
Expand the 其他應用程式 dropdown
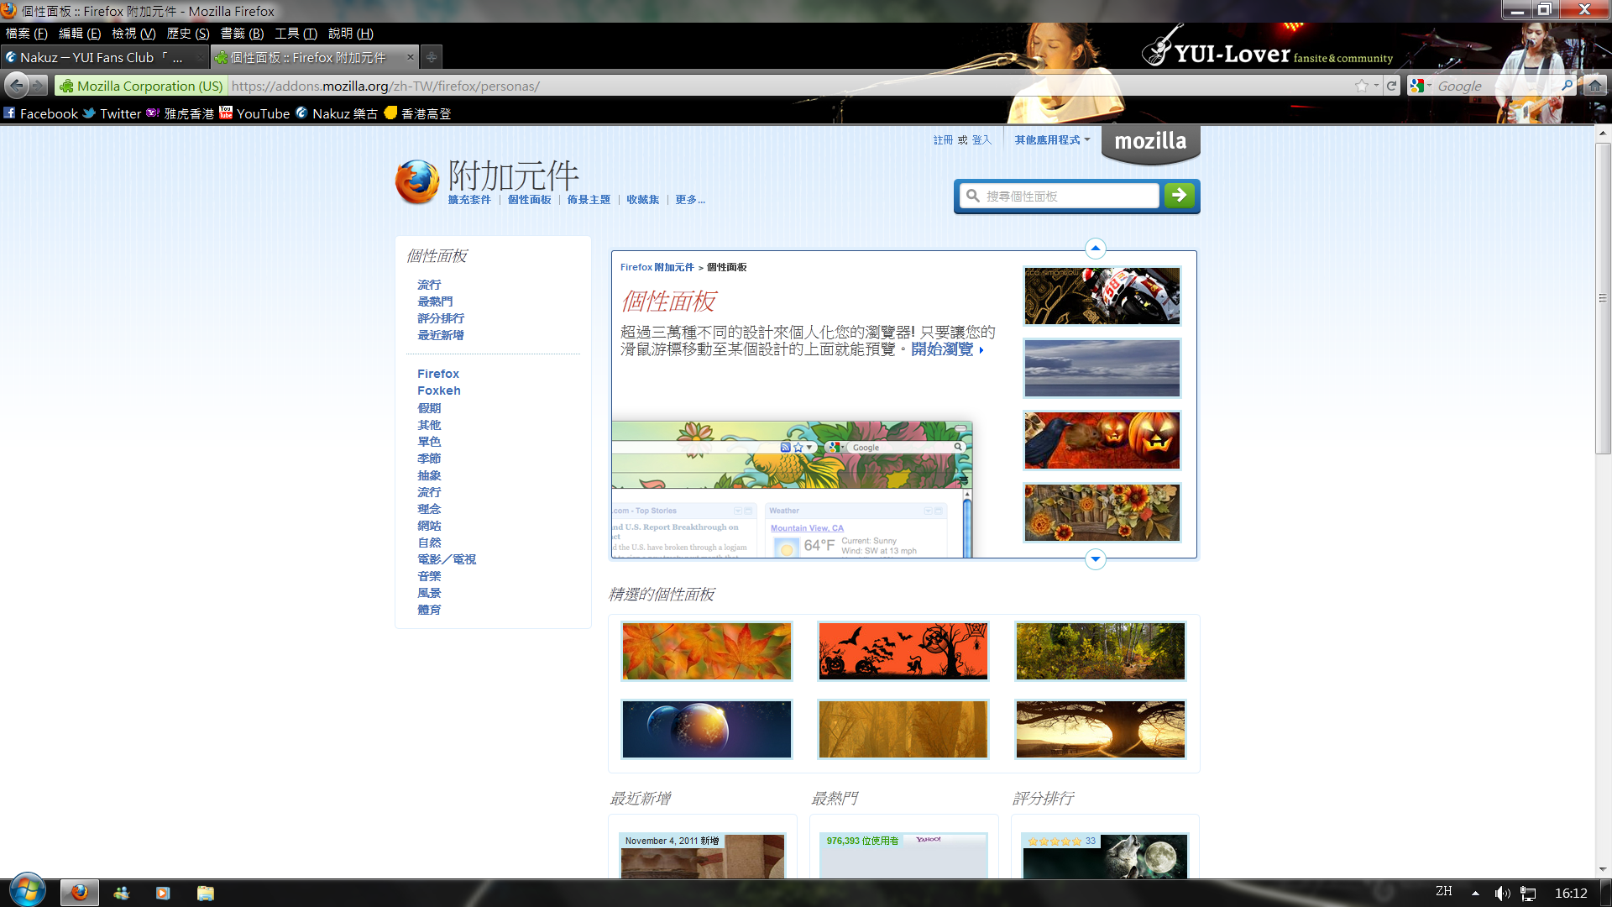1051,140
